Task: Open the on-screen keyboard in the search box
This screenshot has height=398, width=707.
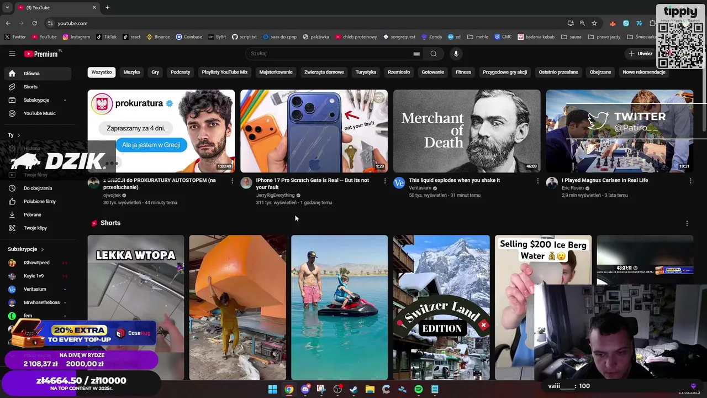Action: (x=416, y=54)
